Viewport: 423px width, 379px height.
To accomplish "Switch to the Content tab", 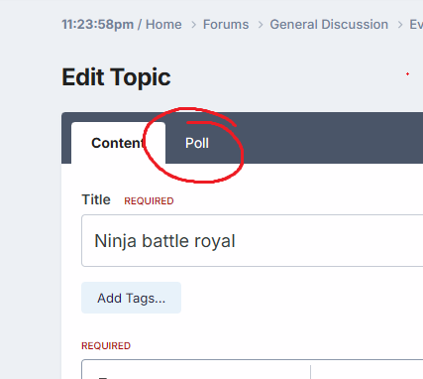I will (118, 143).
